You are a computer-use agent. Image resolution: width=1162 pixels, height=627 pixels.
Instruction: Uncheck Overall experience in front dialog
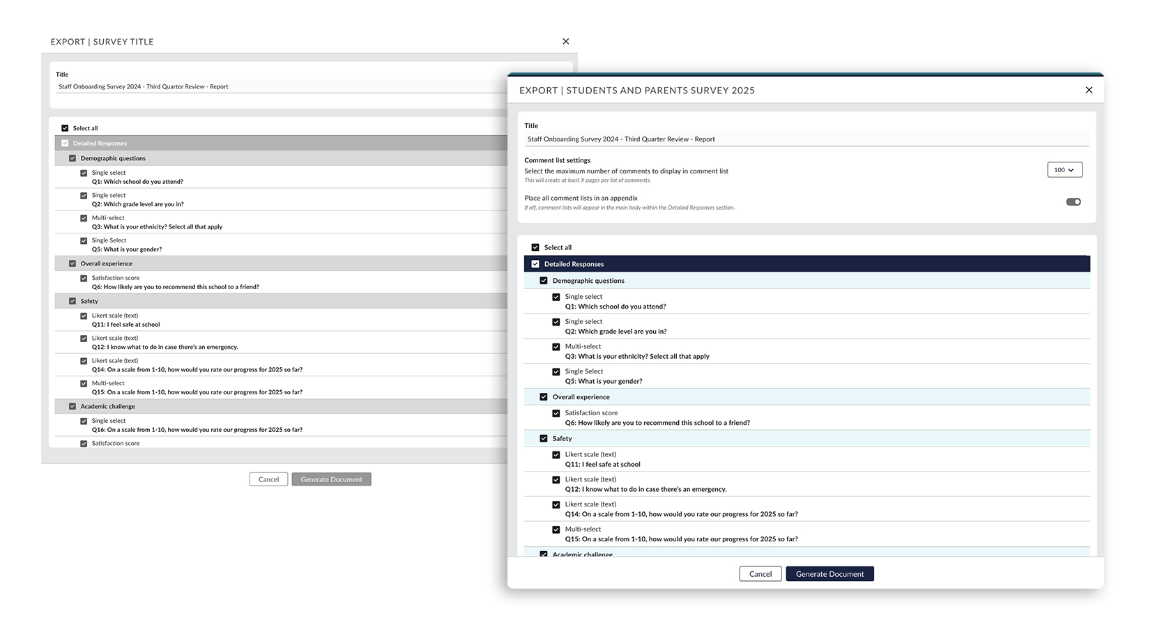pyautogui.click(x=544, y=397)
